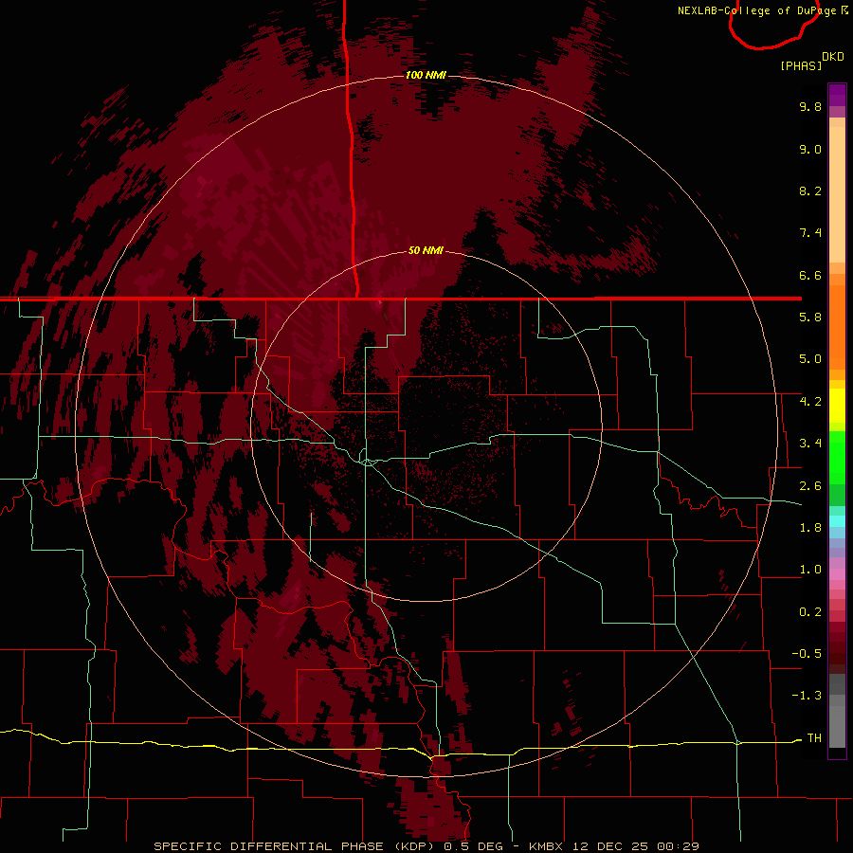Viewport: 853px width, 853px height.
Task: Click the purple top segment of the color bar
Action: [837, 95]
